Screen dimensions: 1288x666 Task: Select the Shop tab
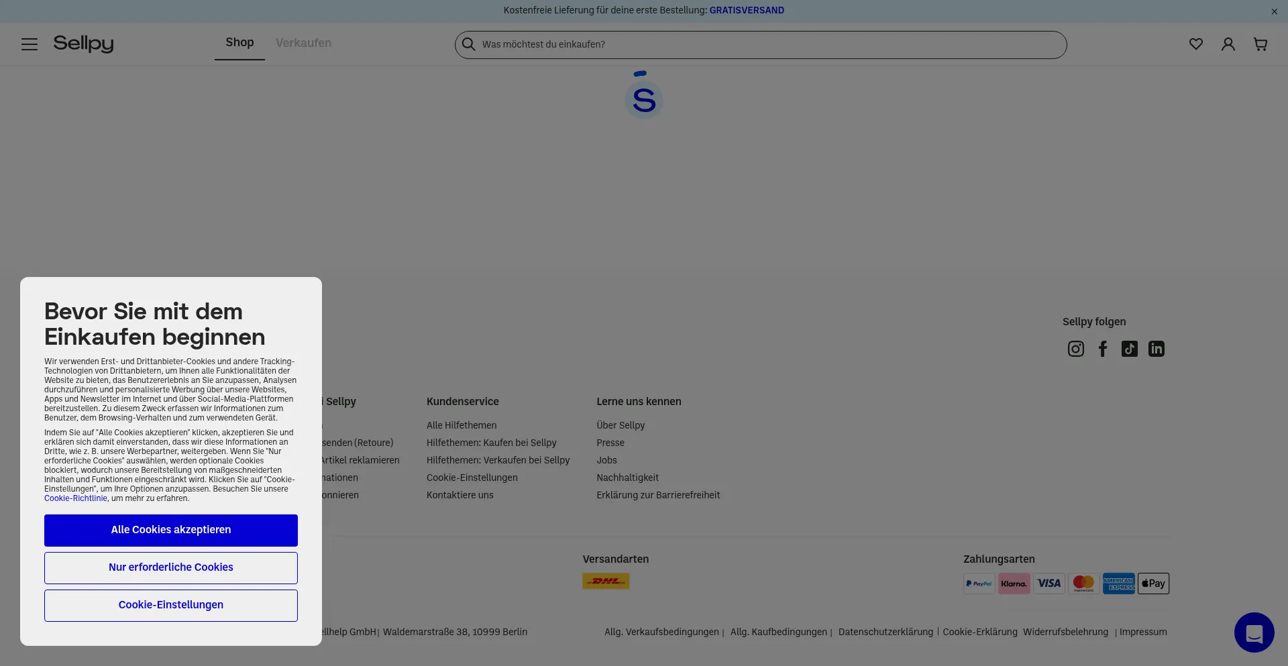click(239, 43)
